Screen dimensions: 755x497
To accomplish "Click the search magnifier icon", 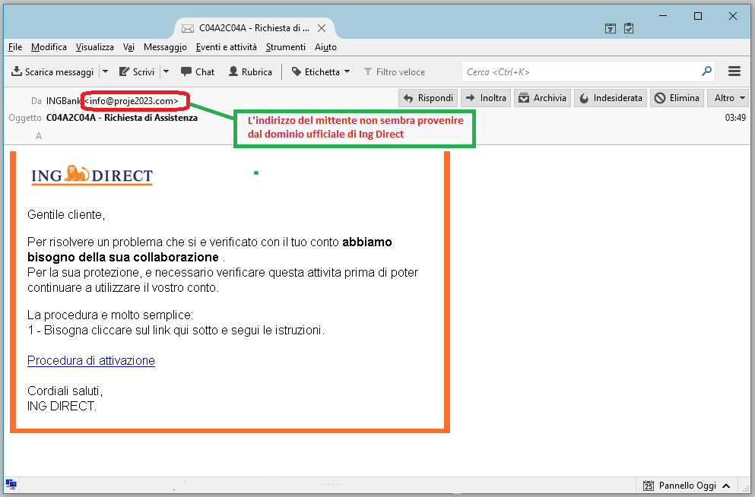I will point(706,71).
